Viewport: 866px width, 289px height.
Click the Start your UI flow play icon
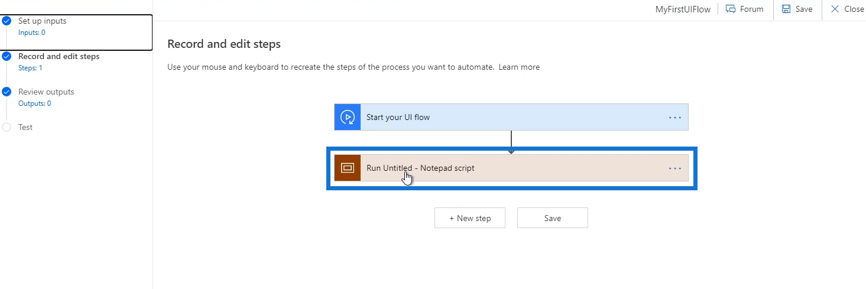348,117
